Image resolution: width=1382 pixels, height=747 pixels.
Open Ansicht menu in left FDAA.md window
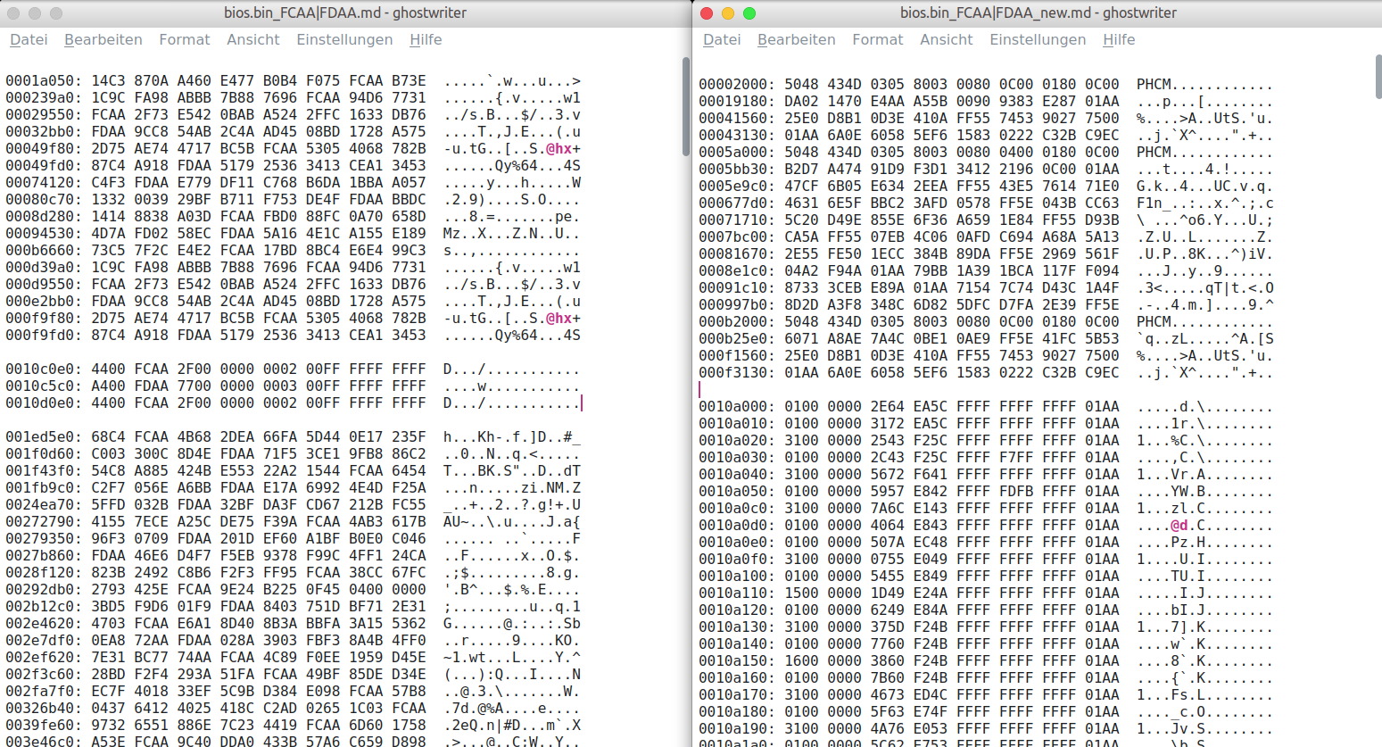253,39
